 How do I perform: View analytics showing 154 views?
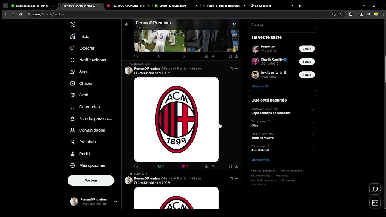pyautogui.click(x=209, y=56)
